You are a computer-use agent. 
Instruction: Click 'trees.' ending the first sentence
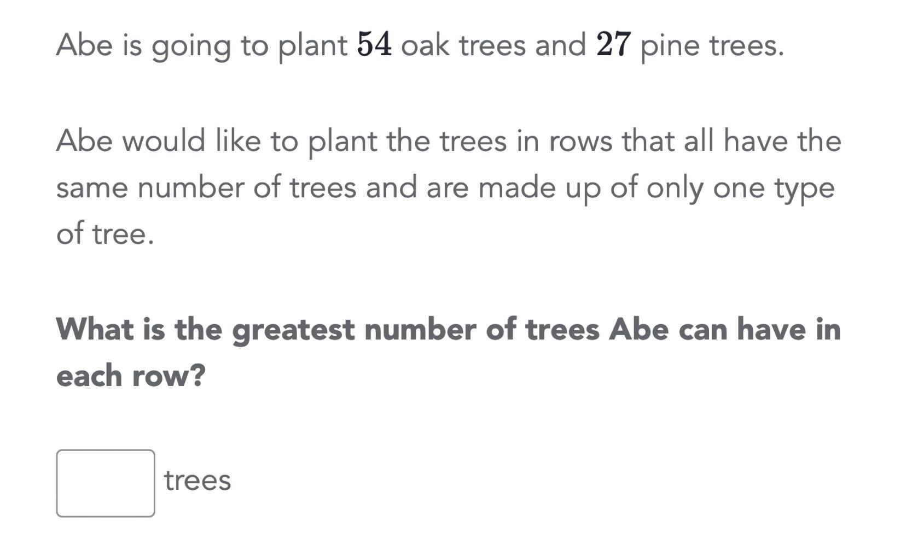(x=747, y=45)
